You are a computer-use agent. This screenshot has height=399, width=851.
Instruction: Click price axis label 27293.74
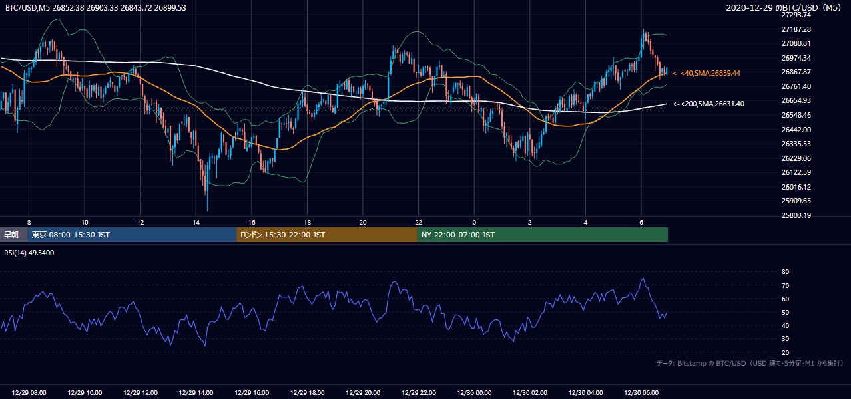click(x=796, y=15)
